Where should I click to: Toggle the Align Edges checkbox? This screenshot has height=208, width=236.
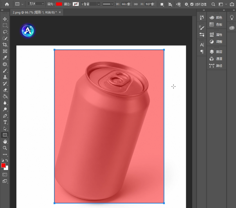(192, 4)
